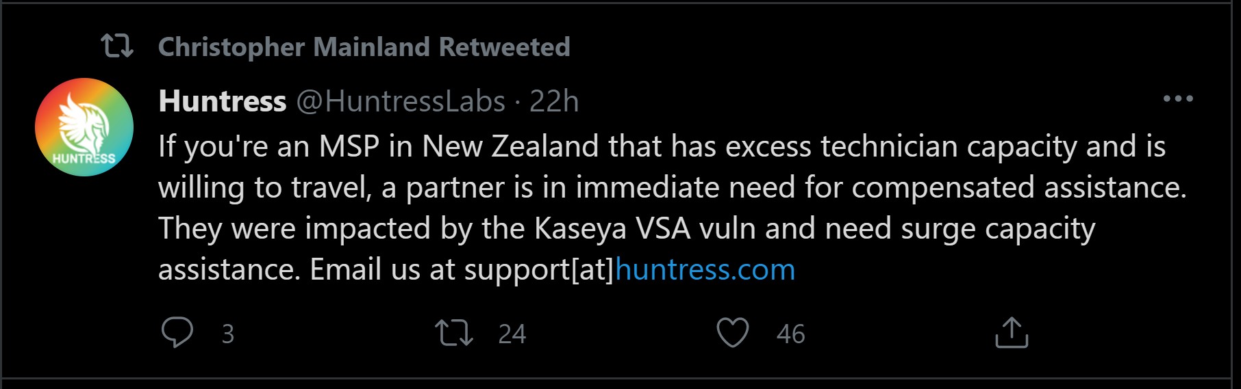Open the Christopher Mainland Retweeted link
Image resolution: width=1241 pixels, height=389 pixels.
364,47
